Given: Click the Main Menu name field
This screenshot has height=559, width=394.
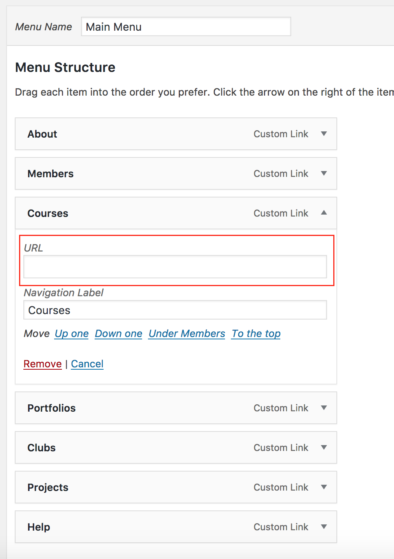Looking at the screenshot, I should coord(186,26).
